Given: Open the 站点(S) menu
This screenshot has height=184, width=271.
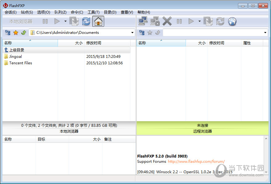Looking at the screenshot, I should 27,12.
